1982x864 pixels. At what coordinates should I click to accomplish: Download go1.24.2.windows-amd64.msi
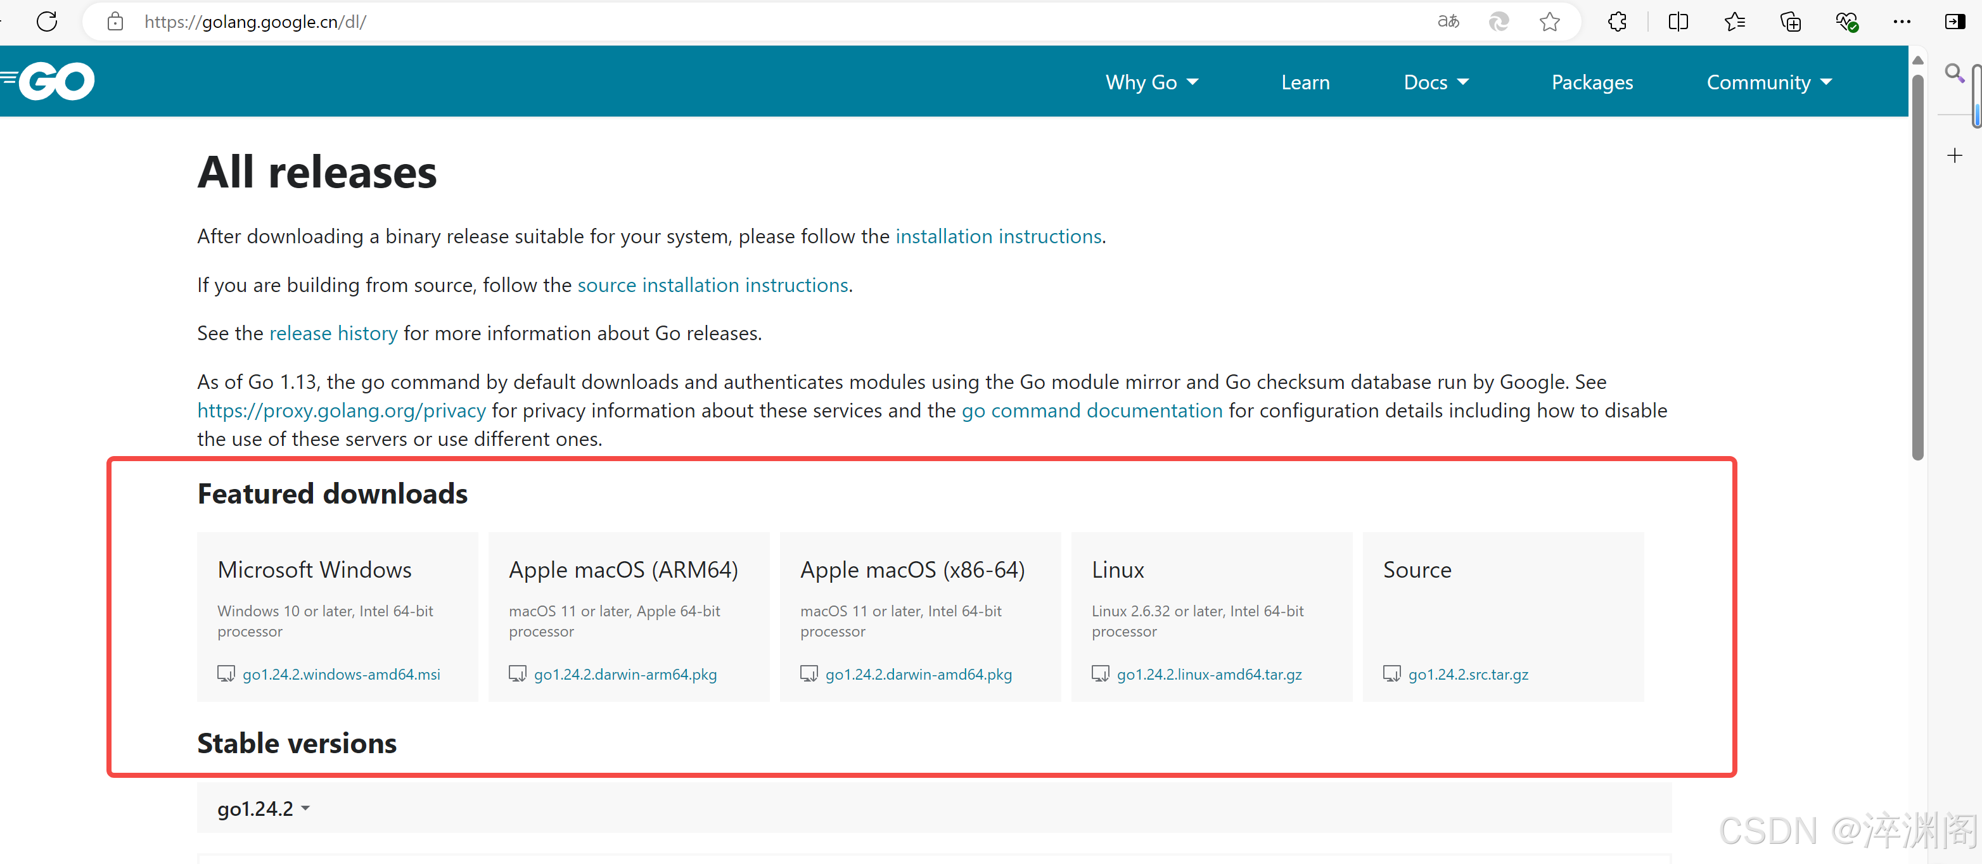(341, 674)
